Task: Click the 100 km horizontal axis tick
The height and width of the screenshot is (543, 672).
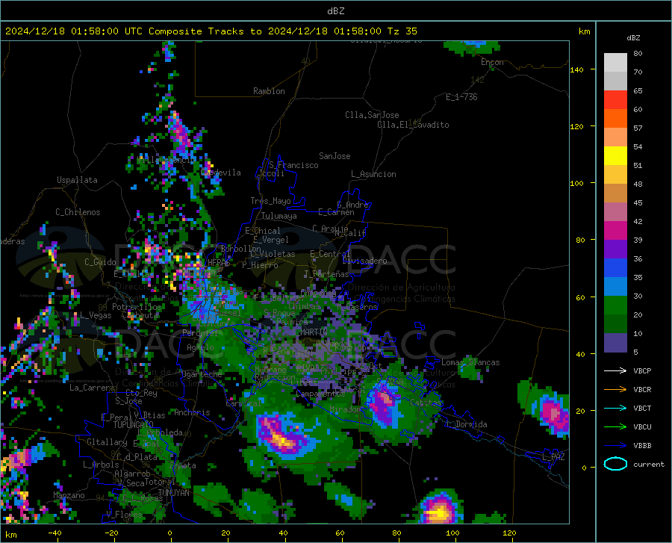Action: tap(452, 533)
